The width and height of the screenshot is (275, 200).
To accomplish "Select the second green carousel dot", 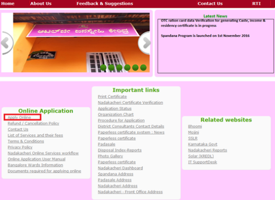I will (x=112, y=68).
